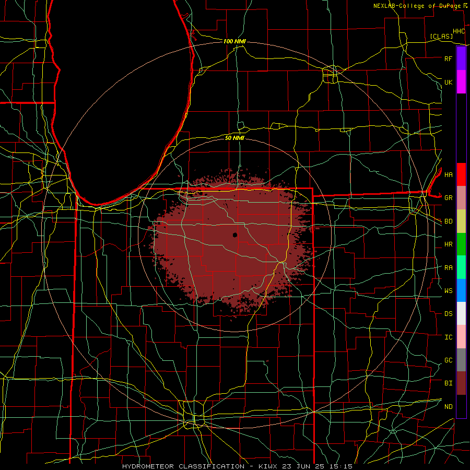Click the Hydrometeor Classification KIWX timestamp caption
The height and width of the screenshot is (470, 470).
(x=237, y=466)
